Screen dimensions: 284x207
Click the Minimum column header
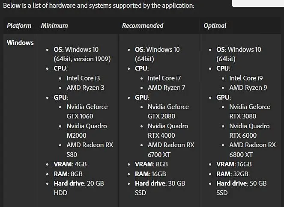pos(54,26)
